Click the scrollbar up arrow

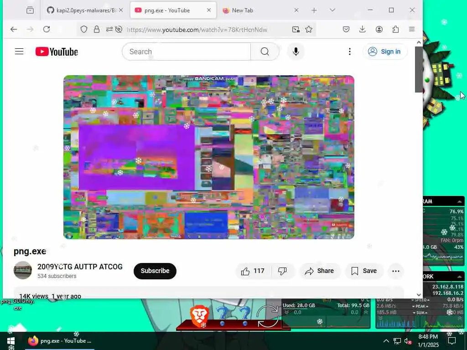point(419,42)
